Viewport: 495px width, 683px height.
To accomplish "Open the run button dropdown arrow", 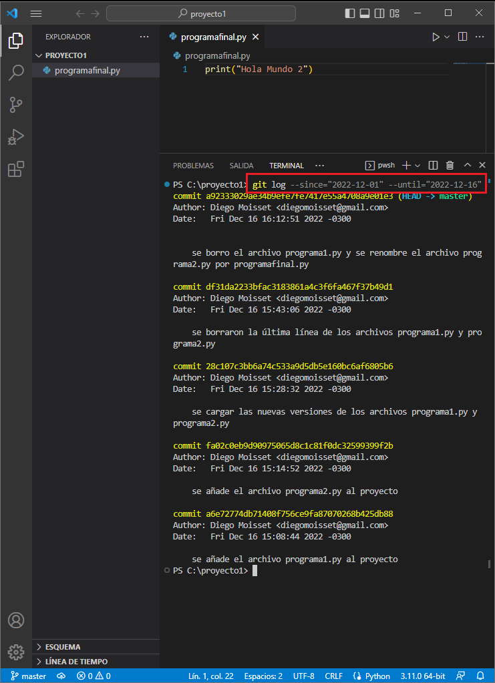I will coord(447,37).
